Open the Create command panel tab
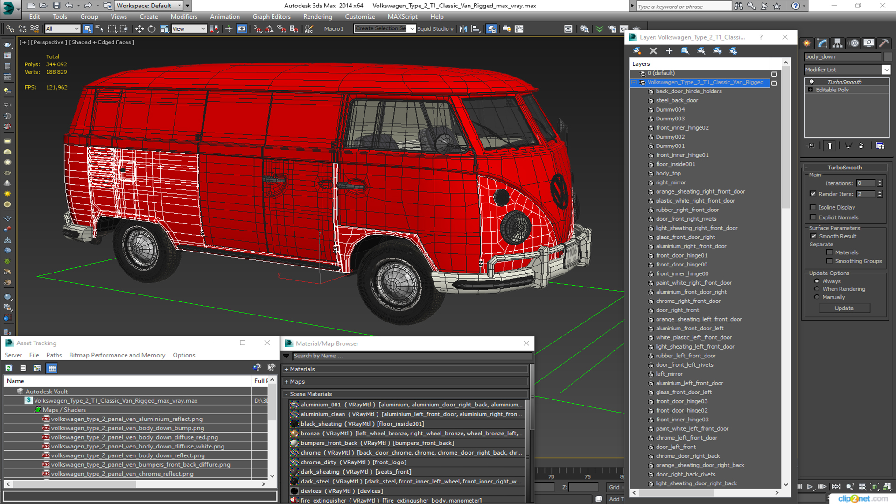 coord(807,43)
